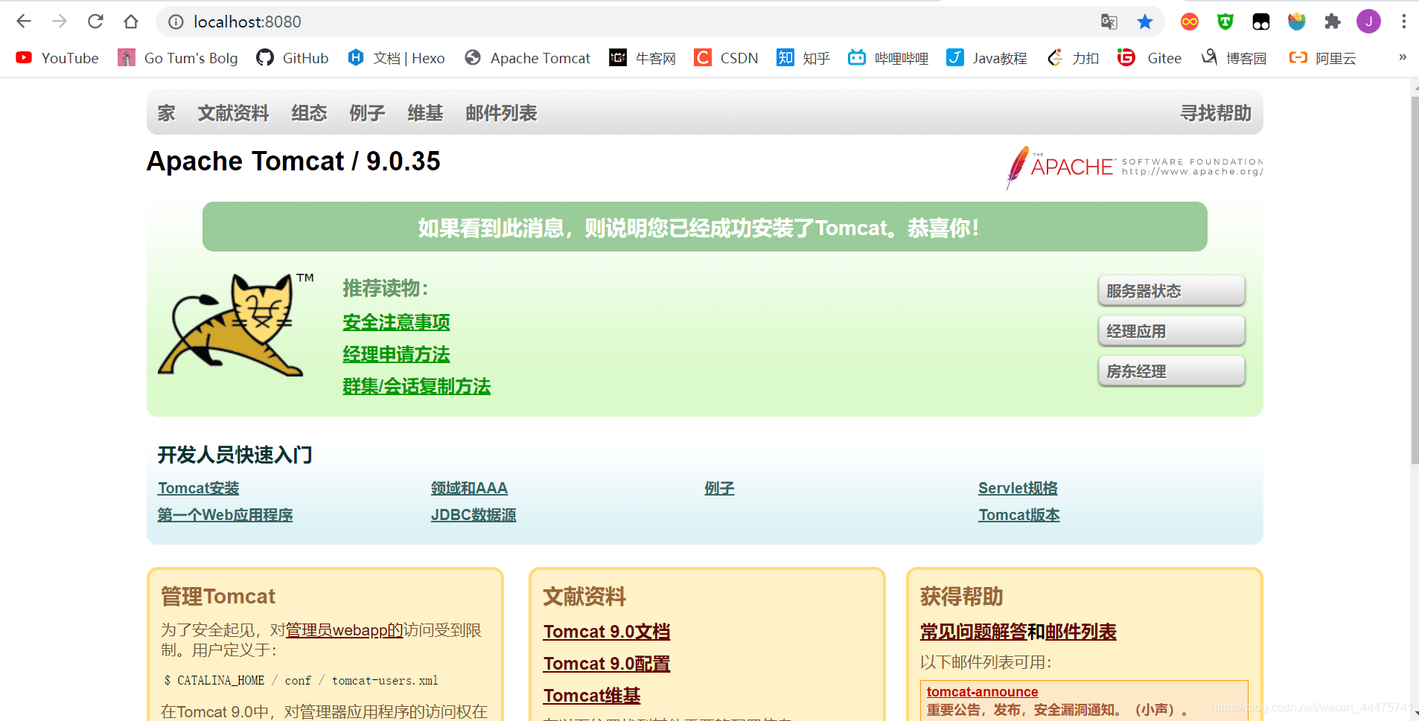Bookmark this page with the star icon
Viewport: 1419px width, 721px height.
point(1145,22)
